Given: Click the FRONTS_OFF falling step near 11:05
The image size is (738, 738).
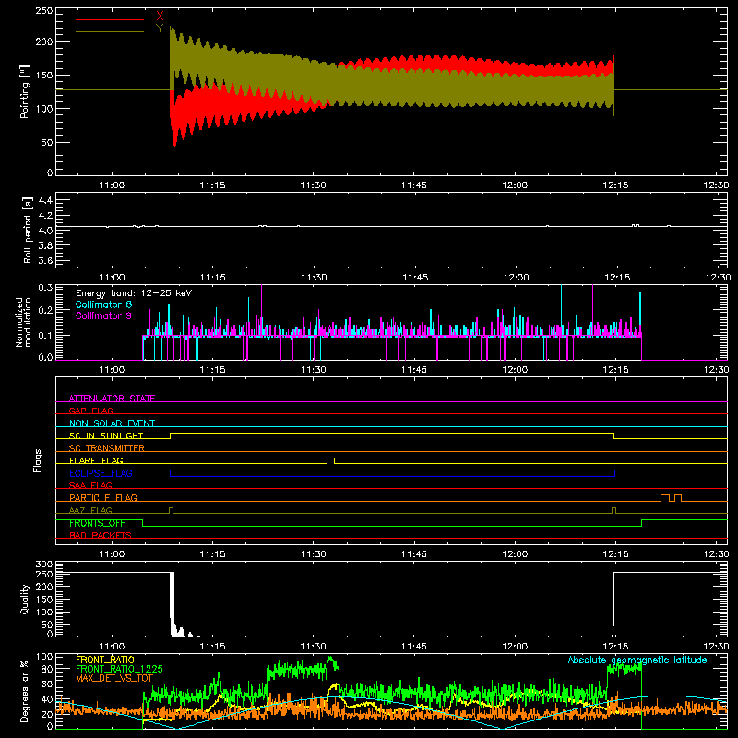Looking at the screenshot, I should (143, 523).
